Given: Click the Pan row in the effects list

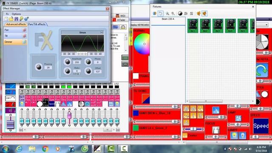Looking at the screenshot, I should (15, 30).
